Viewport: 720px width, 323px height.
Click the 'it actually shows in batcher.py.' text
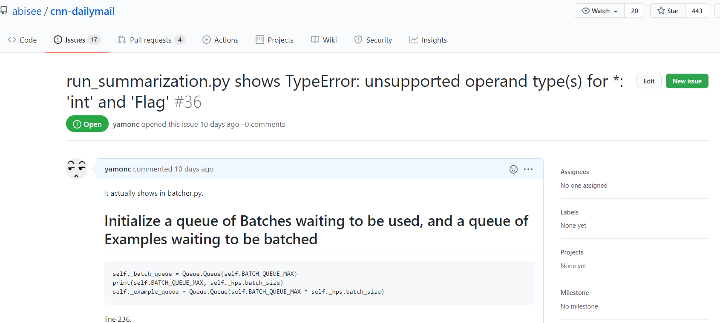click(x=154, y=193)
